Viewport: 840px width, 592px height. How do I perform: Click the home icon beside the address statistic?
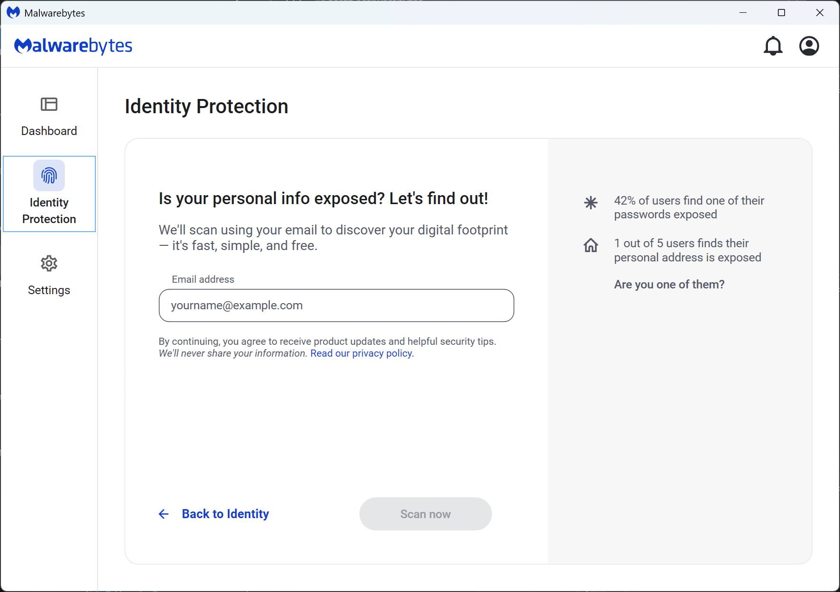click(x=591, y=245)
